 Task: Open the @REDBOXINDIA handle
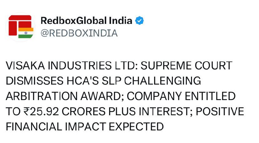tap(79, 34)
